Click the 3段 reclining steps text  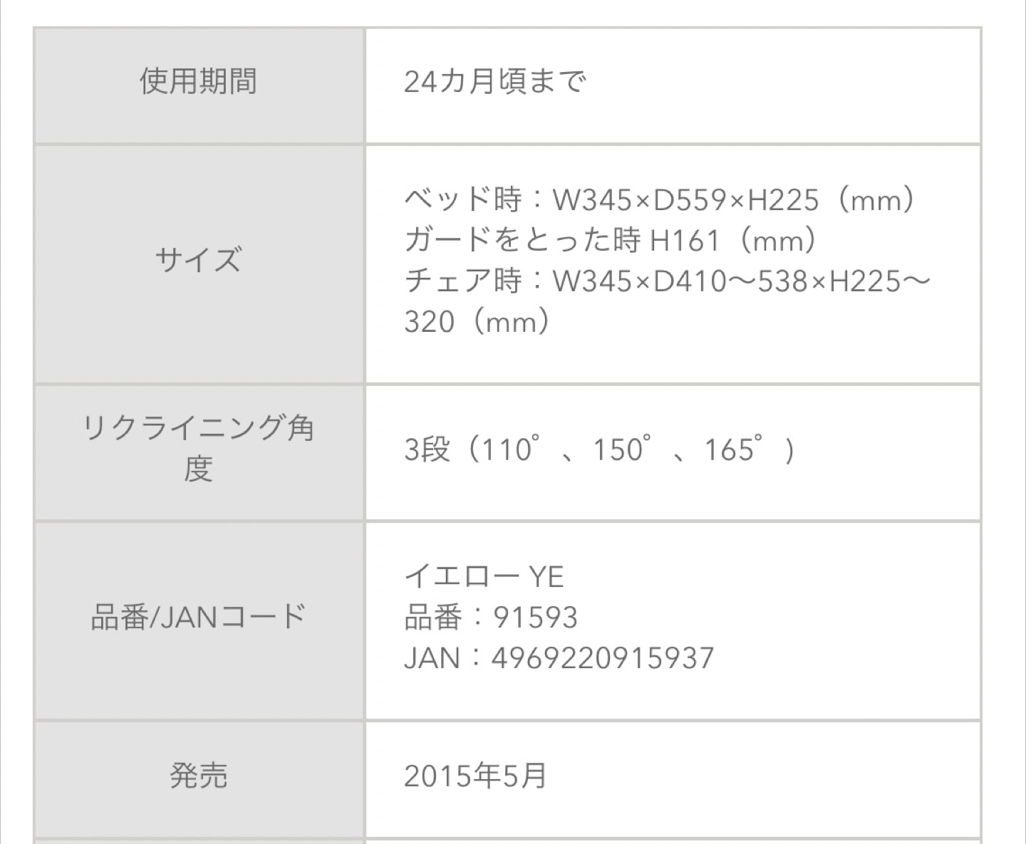click(x=427, y=450)
